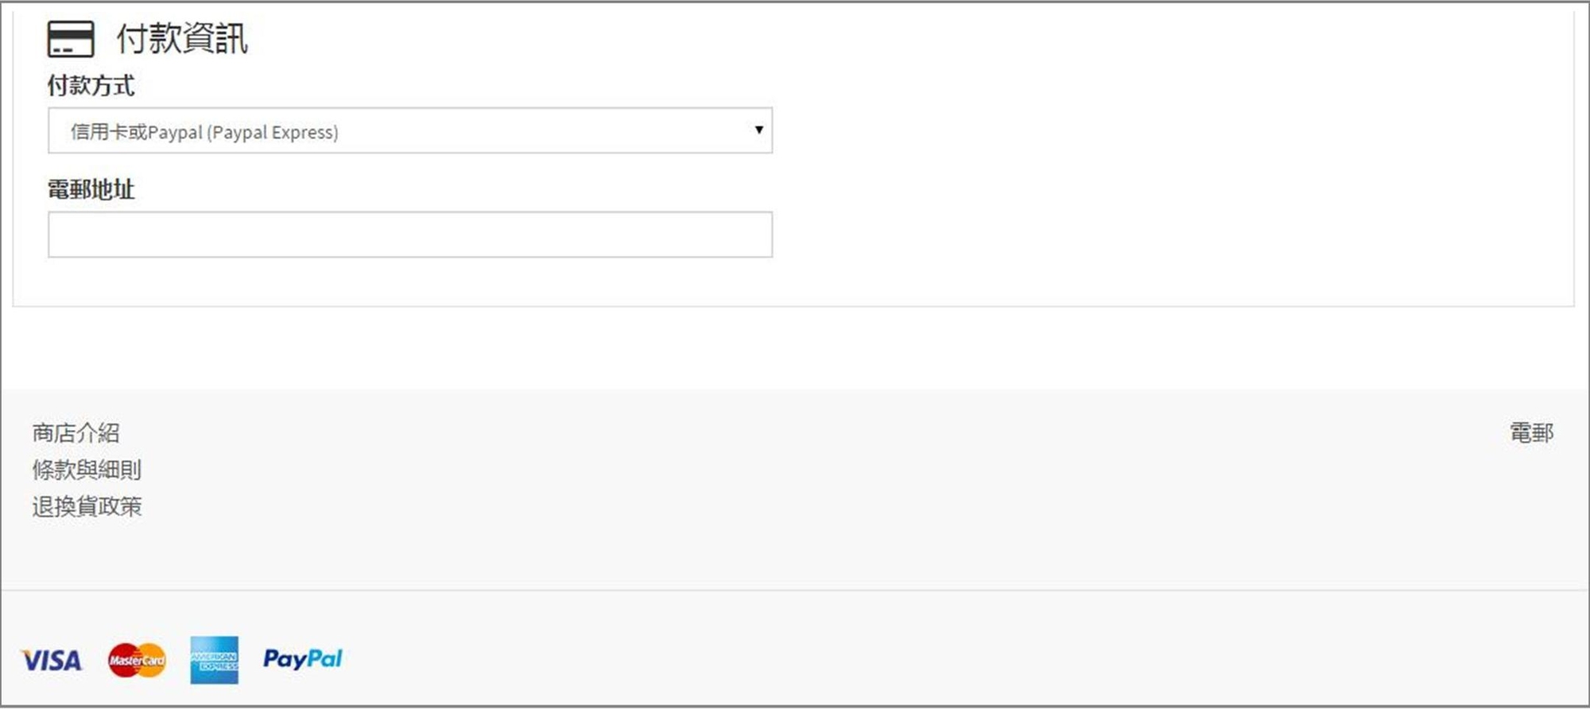Open the 付款方式 dropdown
Screen dimensions: 1590x709
coord(409,131)
